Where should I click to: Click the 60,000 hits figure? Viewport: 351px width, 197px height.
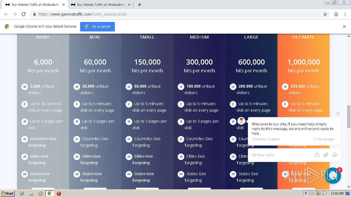pos(95,62)
